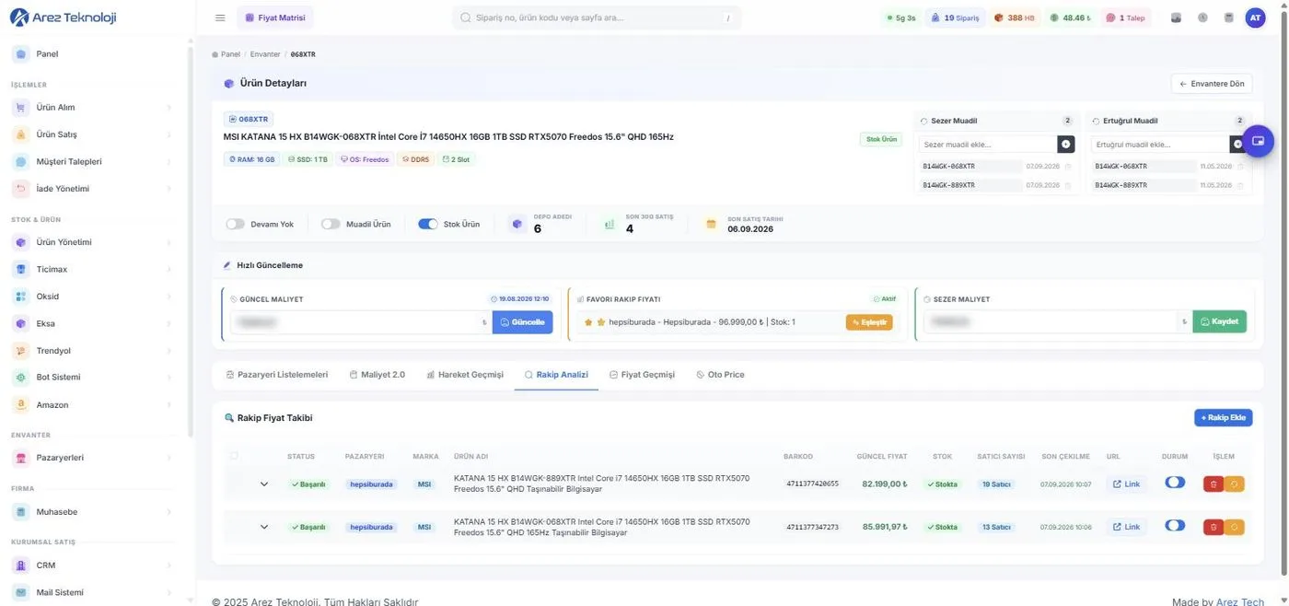Open the calculator icon in the top bar
Image resolution: width=1289 pixels, height=606 pixels.
pos(1228,17)
